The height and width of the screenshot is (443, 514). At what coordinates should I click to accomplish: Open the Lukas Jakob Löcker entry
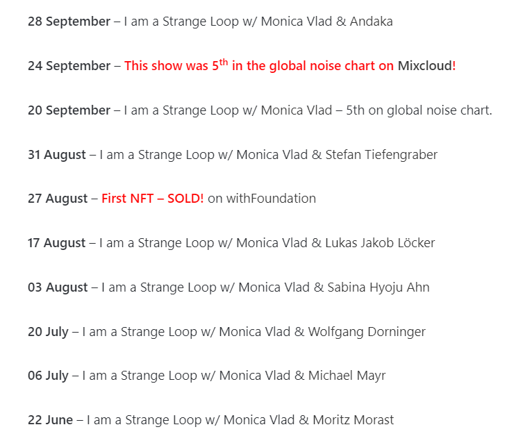[267, 243]
